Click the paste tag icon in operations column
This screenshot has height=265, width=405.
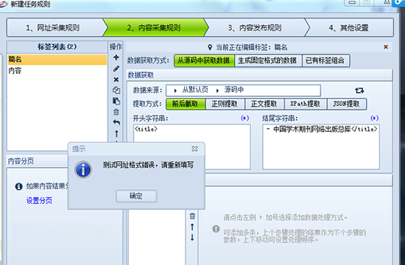pos(116,101)
